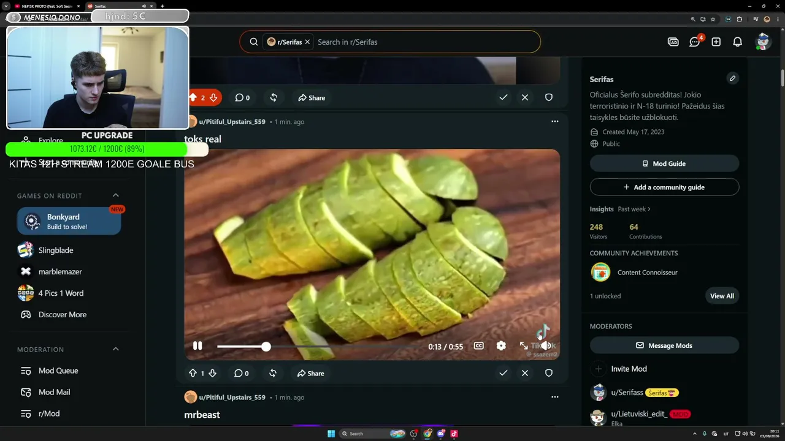This screenshot has height=441, width=785.
Task: Open the notifications bell
Action: (x=738, y=42)
